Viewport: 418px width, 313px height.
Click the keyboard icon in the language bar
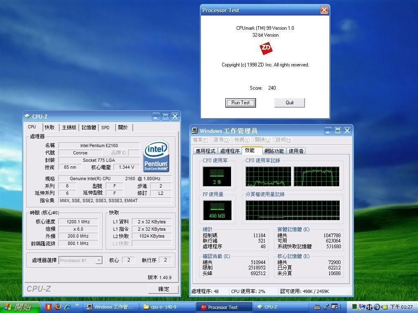[x=317, y=307]
